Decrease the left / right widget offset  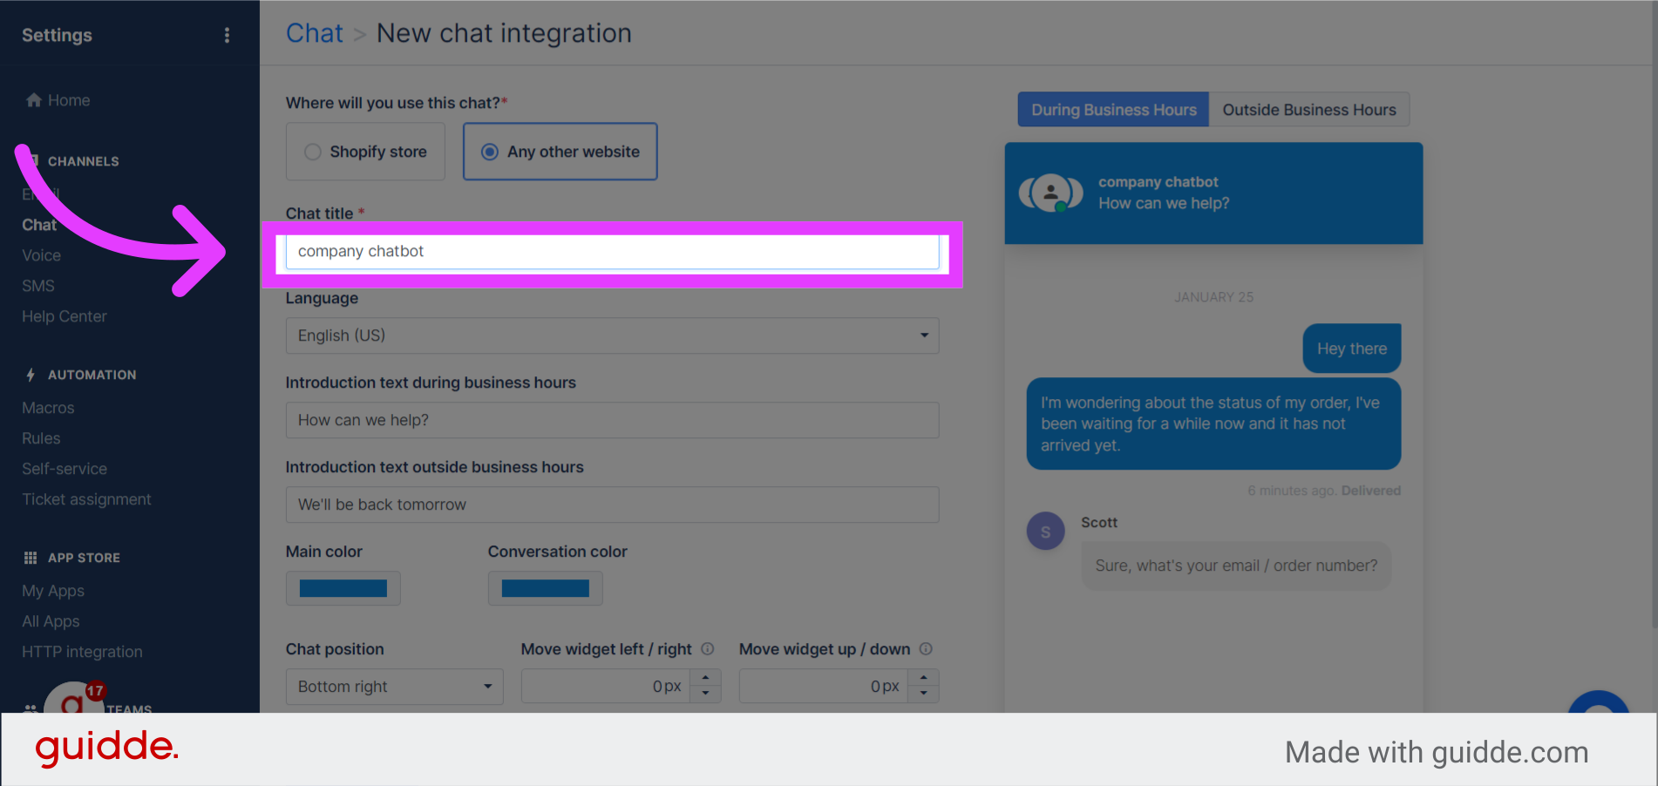[x=705, y=695]
